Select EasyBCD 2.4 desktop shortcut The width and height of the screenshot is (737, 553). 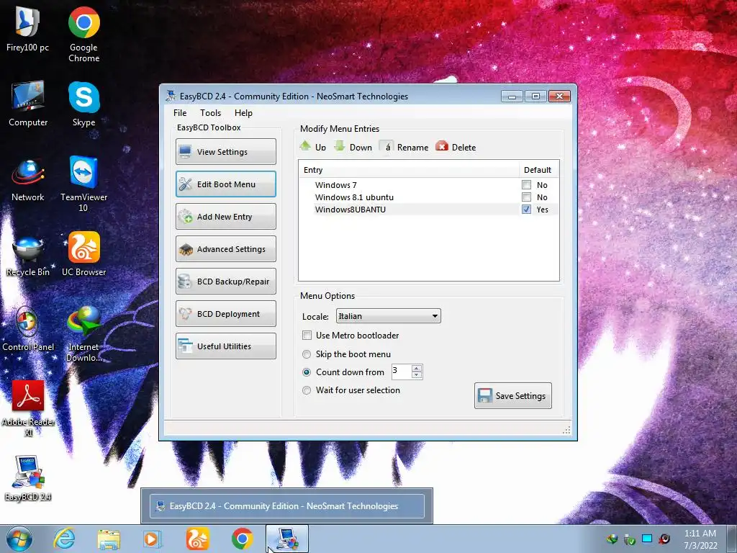pos(28,479)
